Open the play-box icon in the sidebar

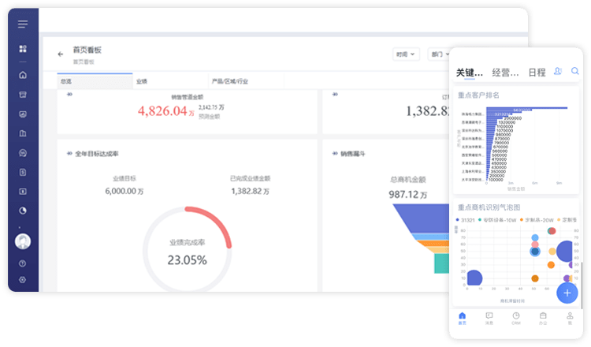(23, 192)
